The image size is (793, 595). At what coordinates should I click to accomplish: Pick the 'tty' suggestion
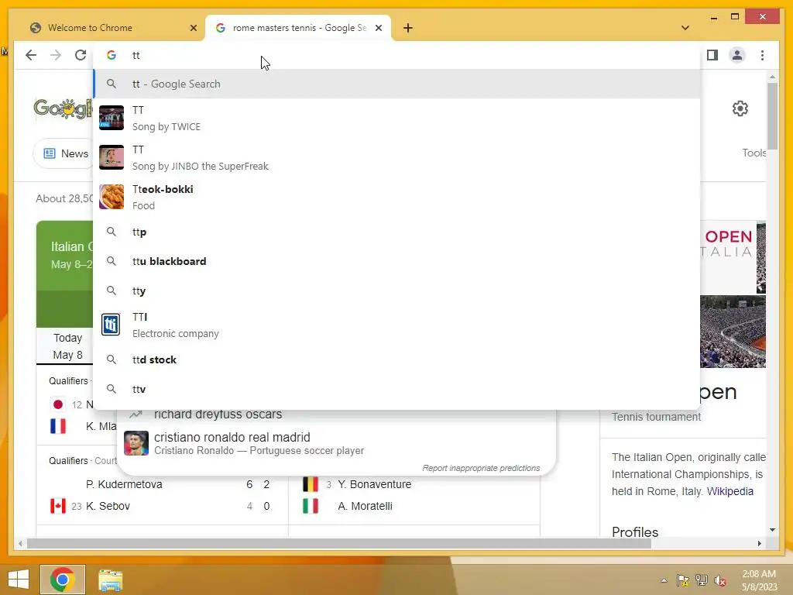click(x=396, y=291)
